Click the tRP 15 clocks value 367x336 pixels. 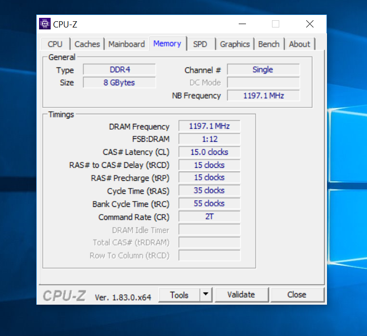coord(209,177)
